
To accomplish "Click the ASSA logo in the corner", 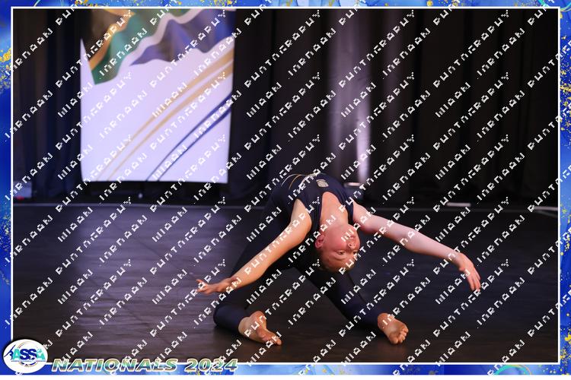I will click(24, 356).
